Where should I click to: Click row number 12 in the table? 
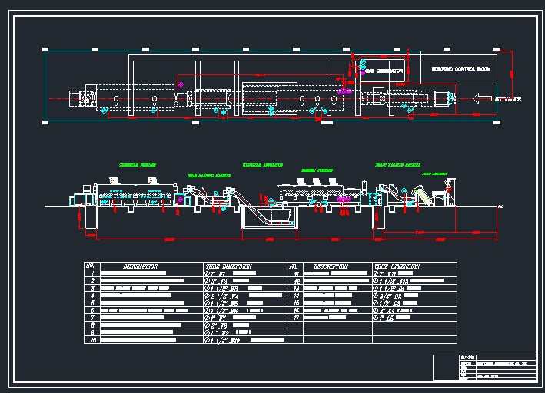[296, 281]
